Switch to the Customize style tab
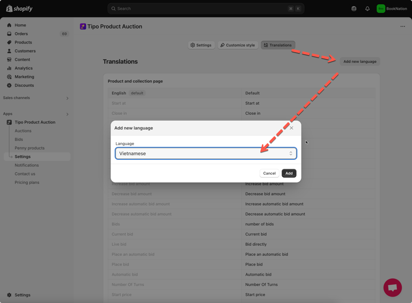412x303 pixels. click(x=238, y=45)
